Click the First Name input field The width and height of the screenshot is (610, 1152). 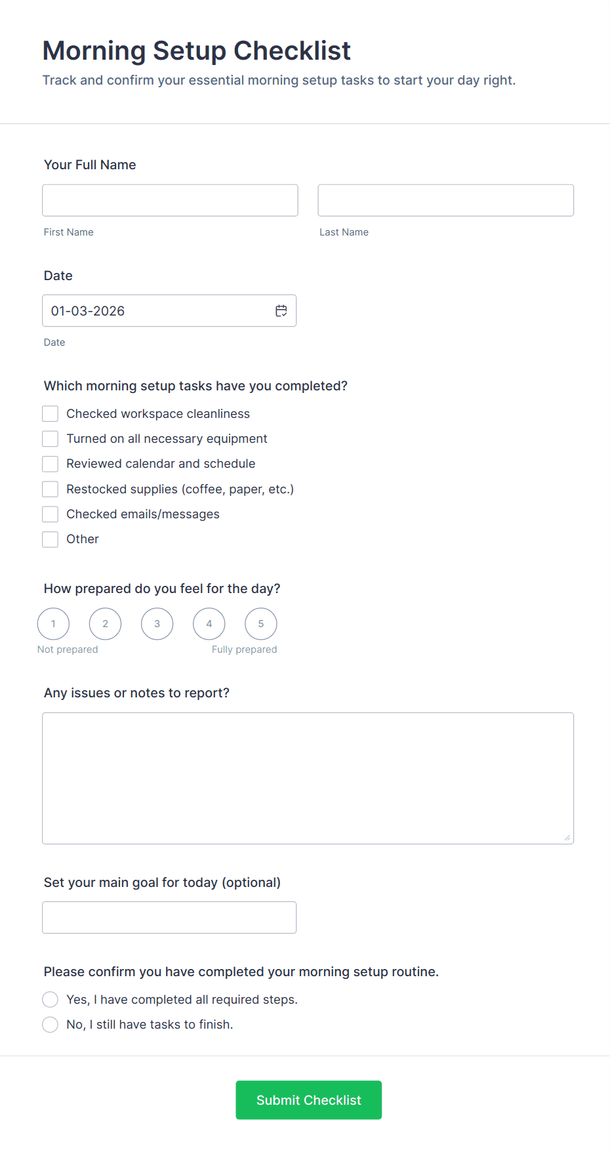pyautogui.click(x=170, y=200)
